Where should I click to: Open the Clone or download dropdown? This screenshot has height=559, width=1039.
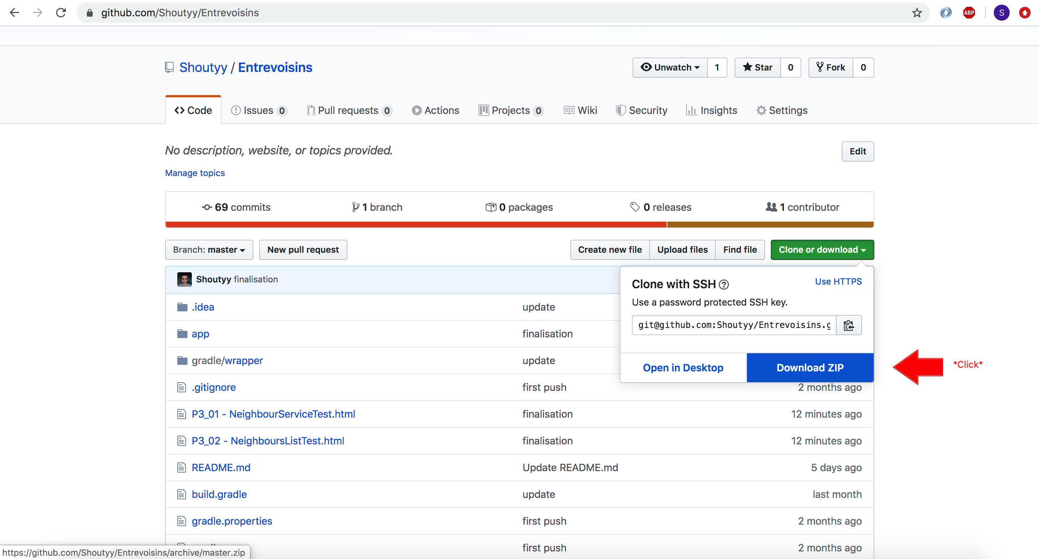point(822,249)
